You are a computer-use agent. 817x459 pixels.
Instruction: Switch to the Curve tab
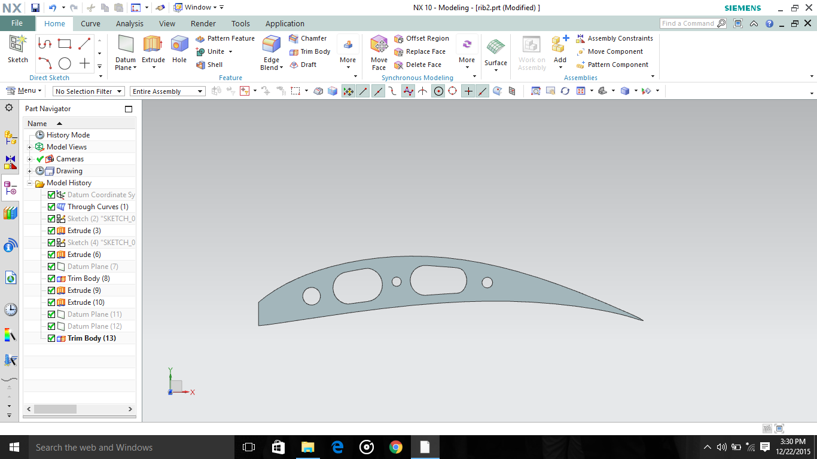tap(90, 23)
